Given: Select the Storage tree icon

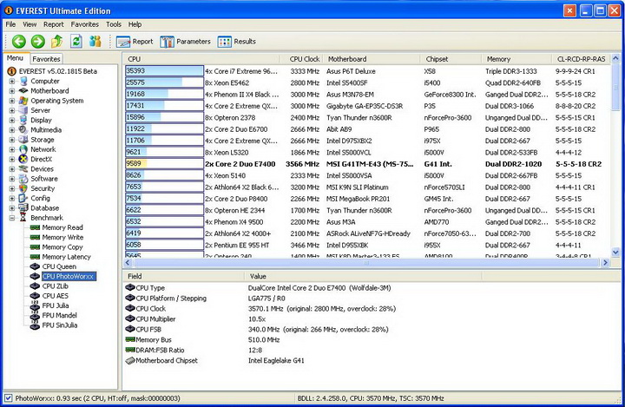Looking at the screenshot, I should [x=23, y=140].
